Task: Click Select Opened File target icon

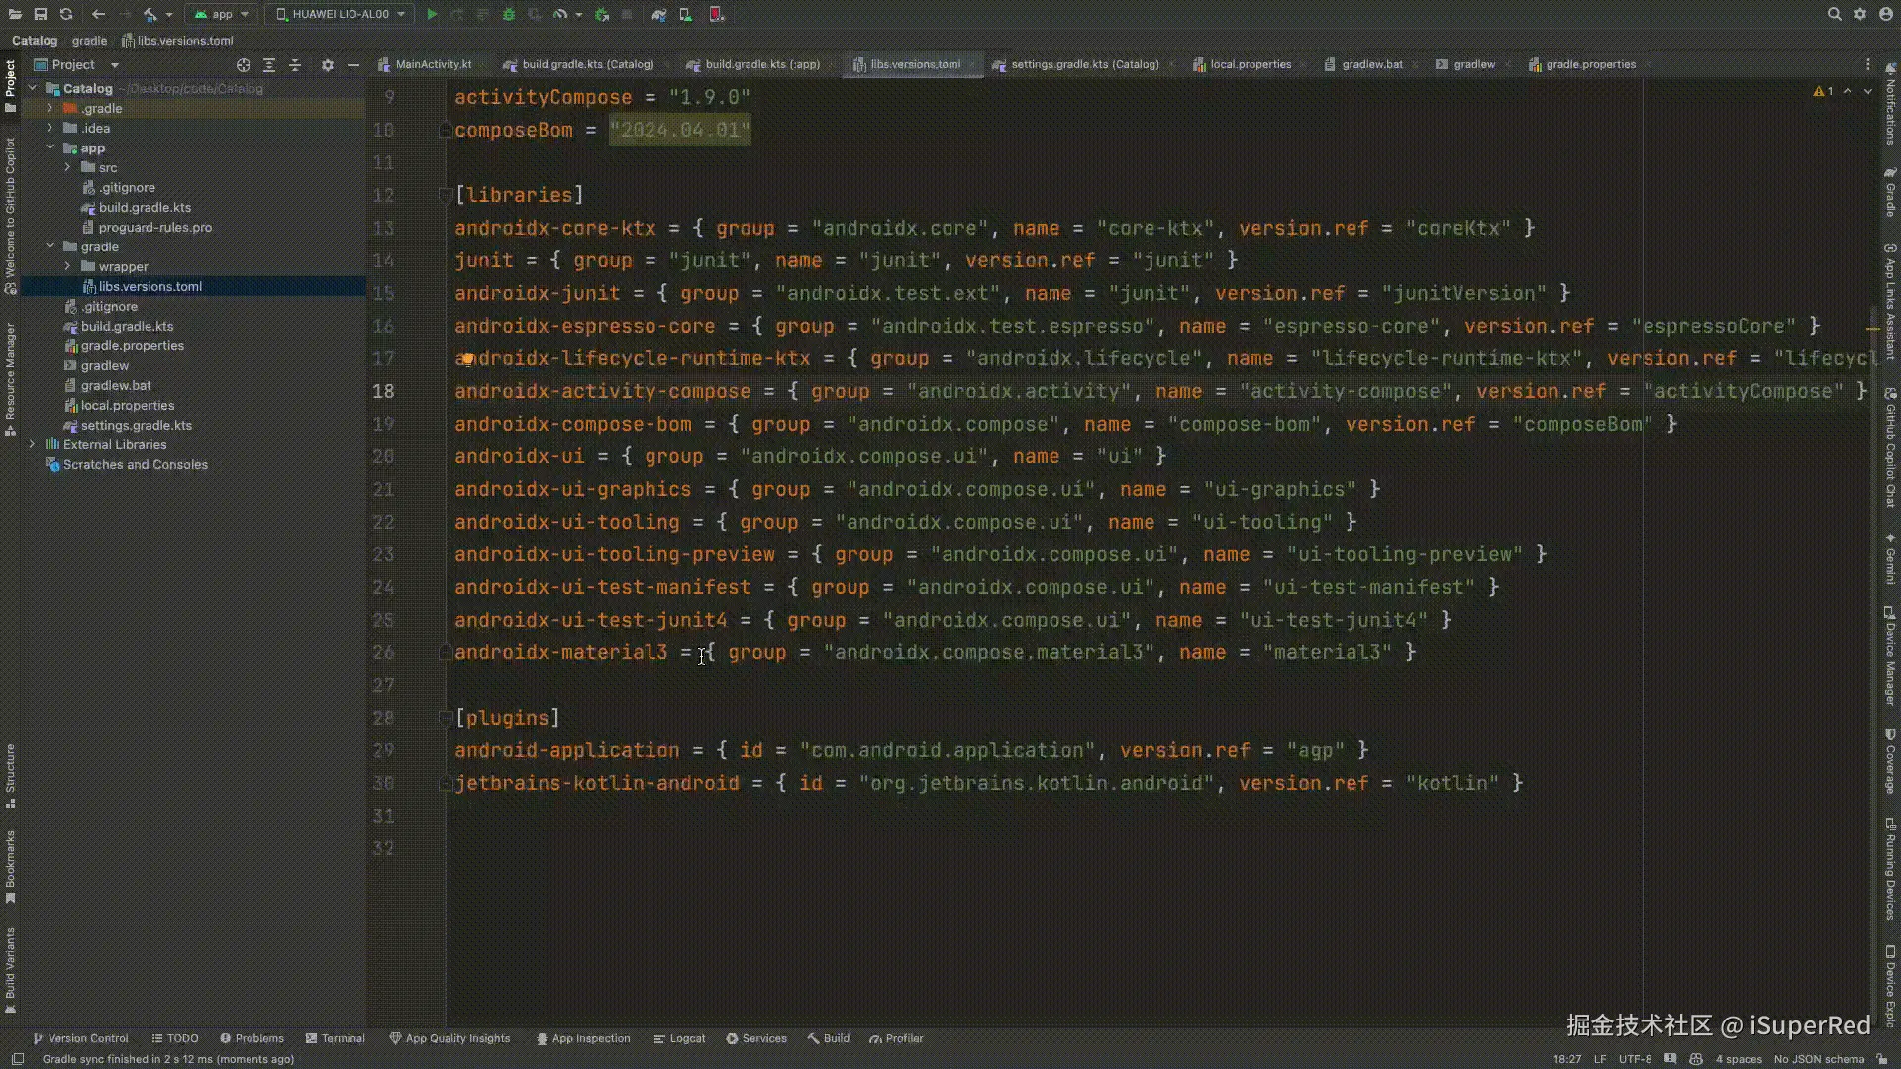Action: [244, 65]
